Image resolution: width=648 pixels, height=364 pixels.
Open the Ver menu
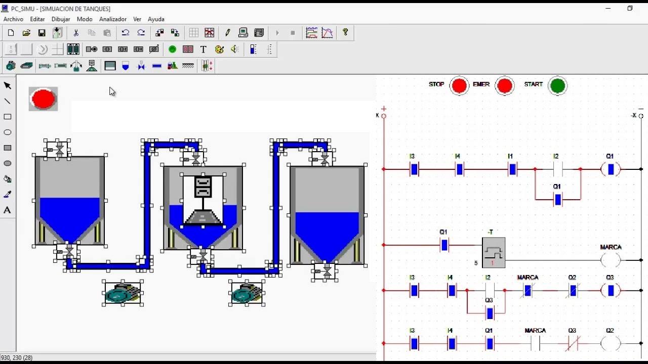pyautogui.click(x=137, y=19)
